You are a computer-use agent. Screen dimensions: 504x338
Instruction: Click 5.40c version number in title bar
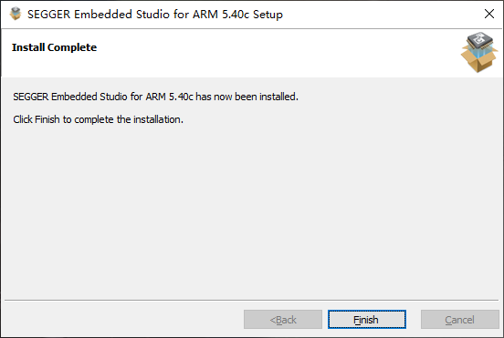[x=236, y=15]
